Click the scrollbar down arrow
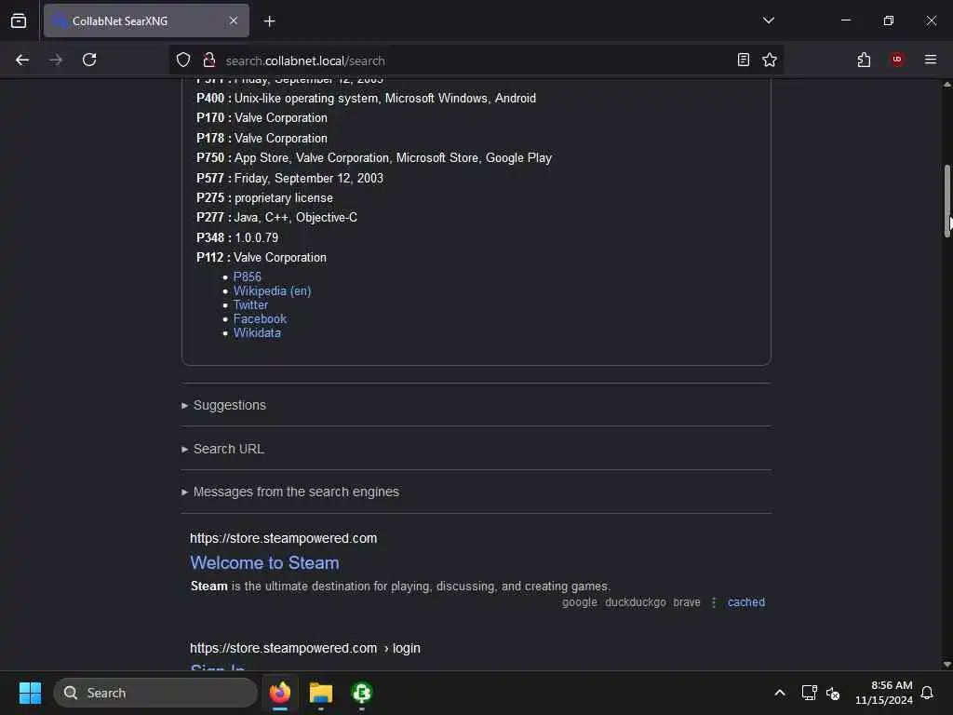The width and height of the screenshot is (953, 715). coord(946,664)
